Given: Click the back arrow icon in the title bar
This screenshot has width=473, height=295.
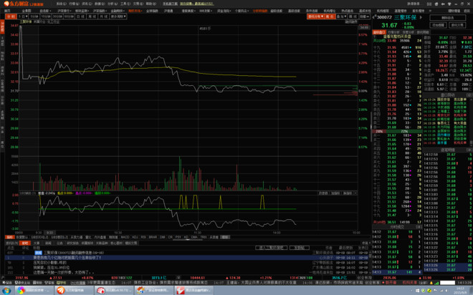Looking at the screenshot, I should pyautogui.click(x=443, y=4).
